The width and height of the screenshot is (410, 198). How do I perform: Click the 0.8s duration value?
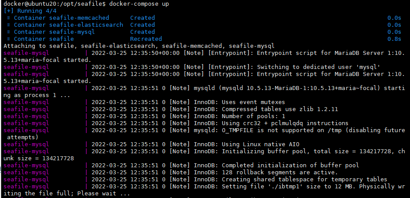[394, 39]
